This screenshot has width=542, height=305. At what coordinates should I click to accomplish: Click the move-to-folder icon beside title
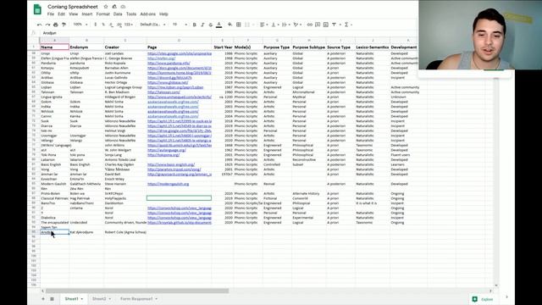click(x=114, y=7)
